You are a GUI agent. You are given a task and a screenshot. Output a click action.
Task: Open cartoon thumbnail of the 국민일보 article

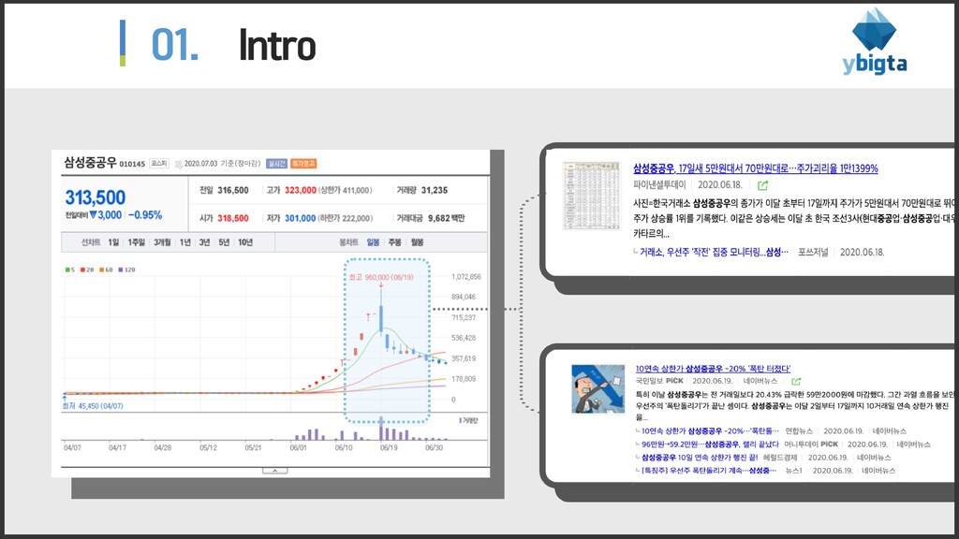[x=598, y=388]
